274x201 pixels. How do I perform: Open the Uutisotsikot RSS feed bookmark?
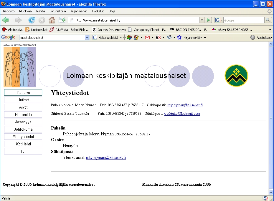[x=36, y=30]
